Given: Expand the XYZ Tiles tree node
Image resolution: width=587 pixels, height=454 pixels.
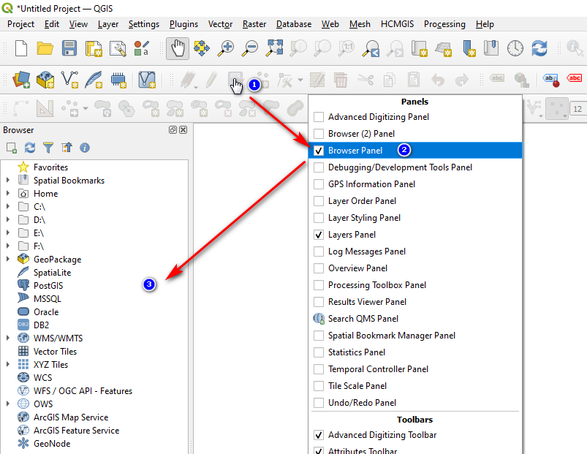Looking at the screenshot, I should click(8, 364).
